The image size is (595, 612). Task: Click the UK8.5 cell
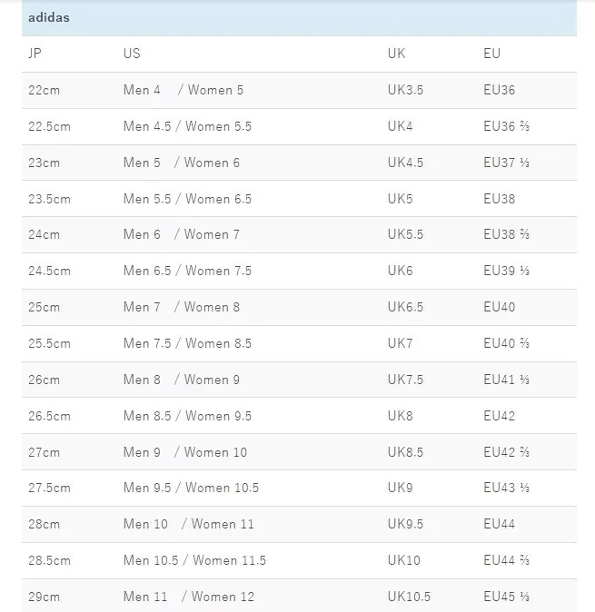(405, 452)
